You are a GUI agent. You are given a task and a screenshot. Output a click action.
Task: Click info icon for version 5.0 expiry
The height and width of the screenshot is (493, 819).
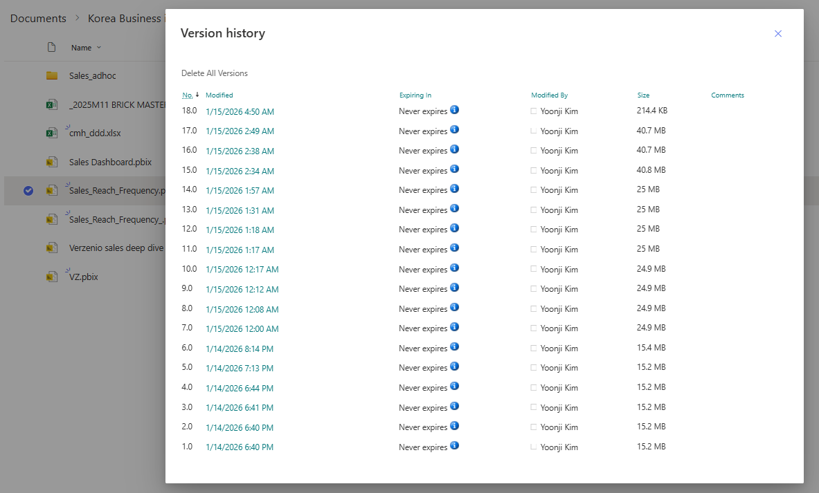tap(454, 366)
